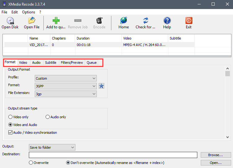Open the ? help menu

coord(40,12)
